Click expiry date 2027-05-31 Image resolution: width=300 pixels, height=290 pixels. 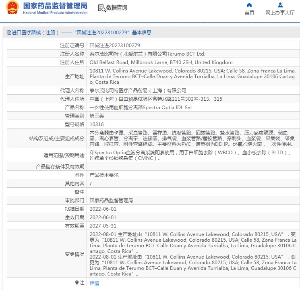(x=103, y=226)
